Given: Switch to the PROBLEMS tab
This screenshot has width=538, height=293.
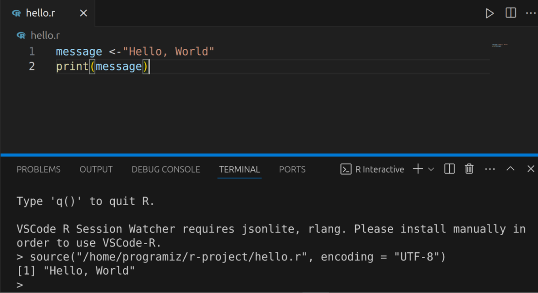Looking at the screenshot, I should click(x=39, y=169).
